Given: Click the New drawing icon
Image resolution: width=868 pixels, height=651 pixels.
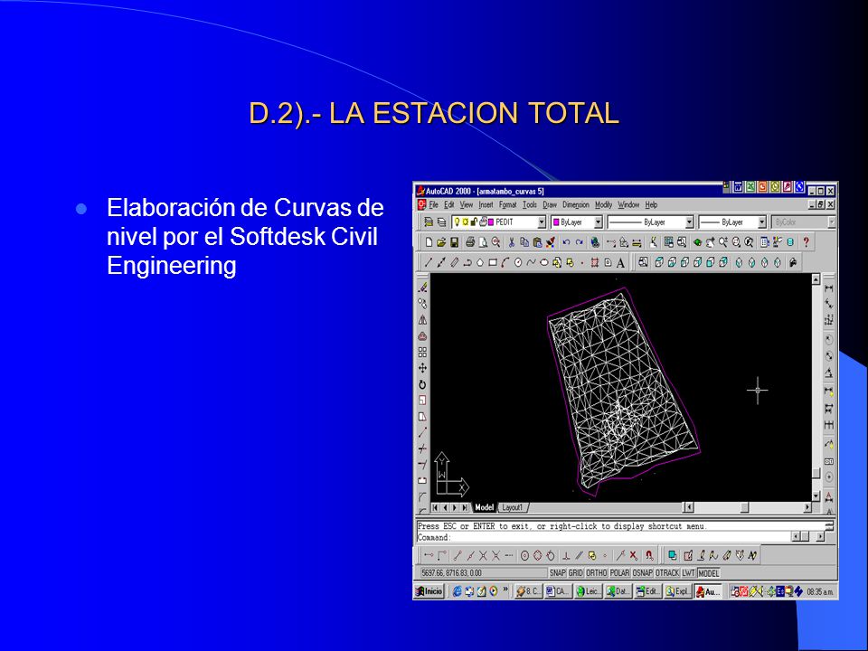Looking at the screenshot, I should point(429,242).
